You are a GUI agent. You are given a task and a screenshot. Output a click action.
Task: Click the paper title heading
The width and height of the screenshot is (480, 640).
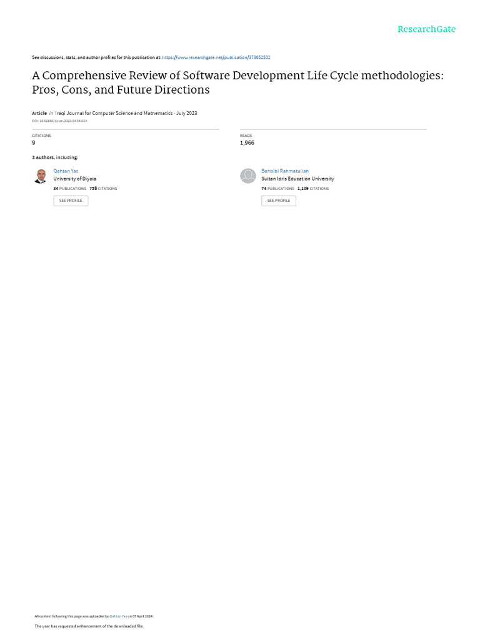coord(237,82)
